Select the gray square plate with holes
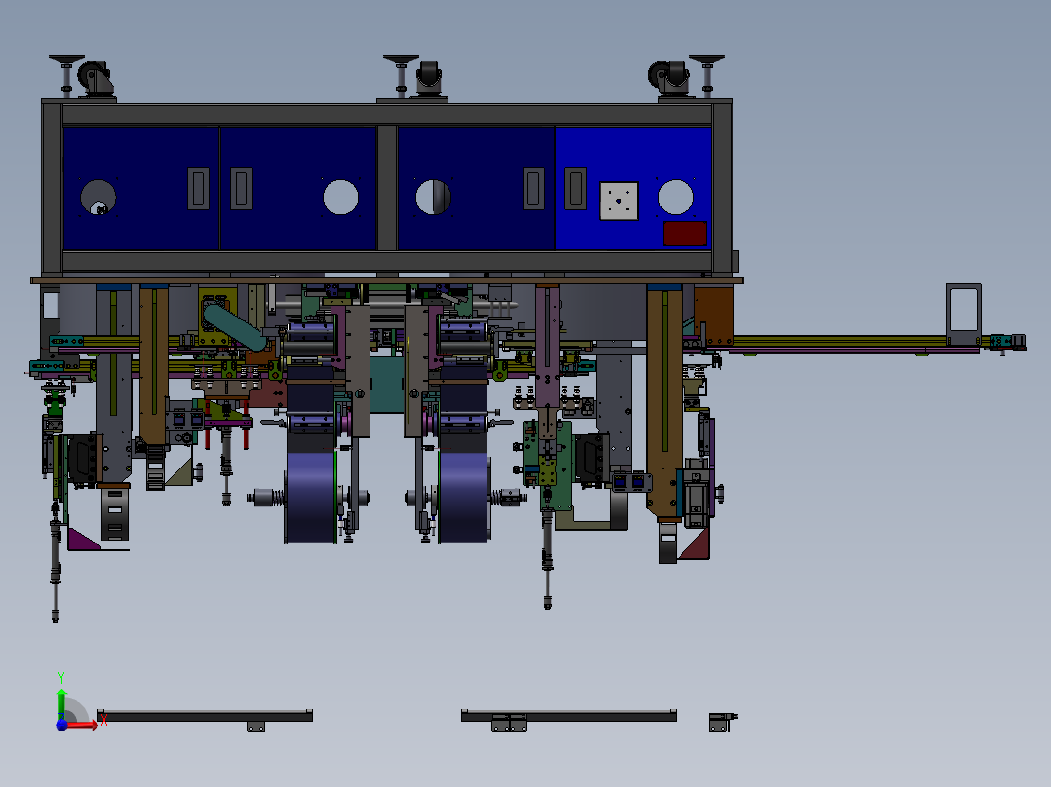The height and width of the screenshot is (787, 1051). (618, 201)
